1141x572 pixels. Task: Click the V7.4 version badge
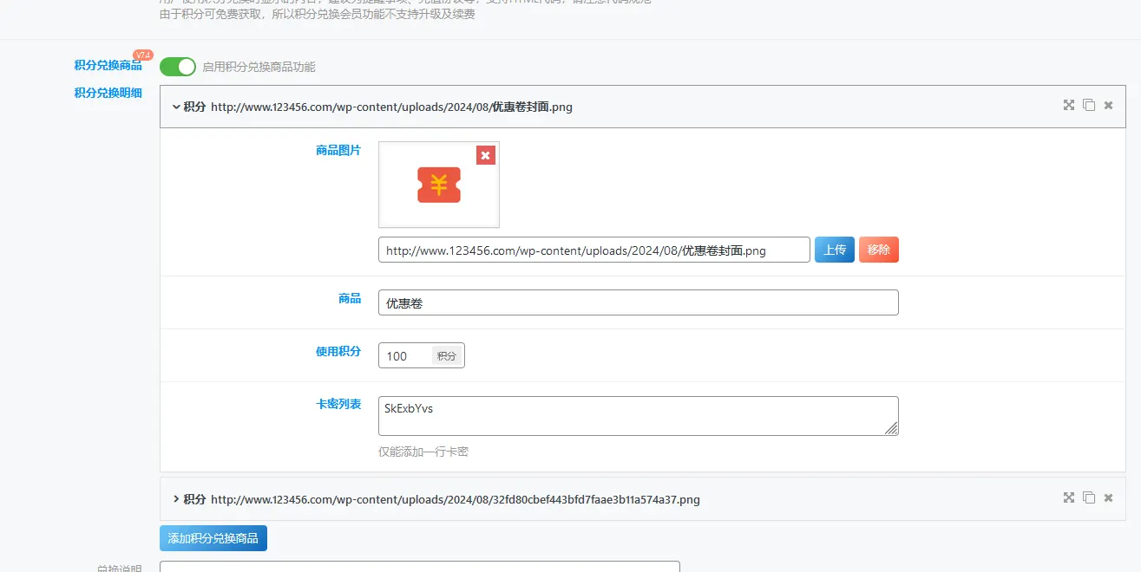pos(143,55)
